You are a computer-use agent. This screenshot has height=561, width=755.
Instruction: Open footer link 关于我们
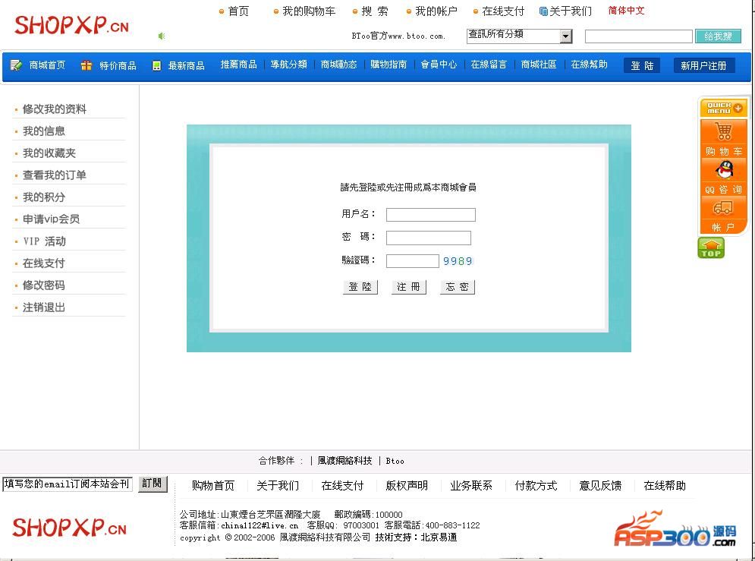(x=278, y=485)
